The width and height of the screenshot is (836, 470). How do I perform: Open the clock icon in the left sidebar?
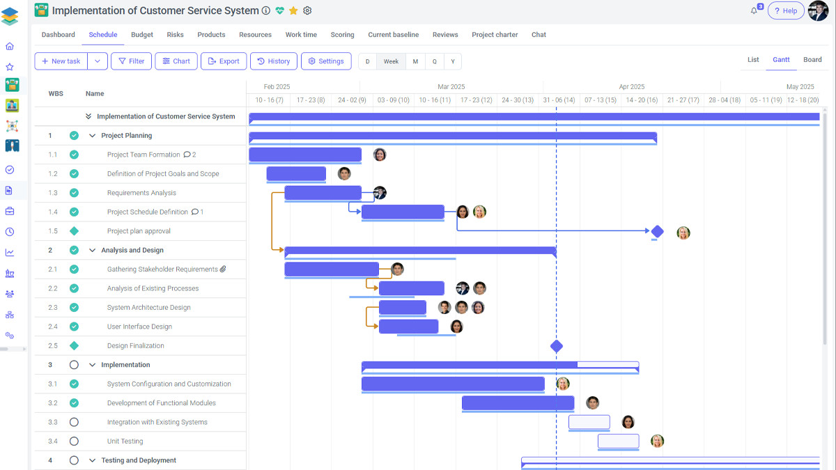pyautogui.click(x=10, y=232)
